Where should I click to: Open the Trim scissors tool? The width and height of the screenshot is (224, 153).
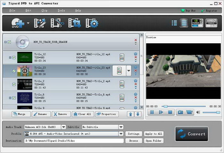(57, 23)
